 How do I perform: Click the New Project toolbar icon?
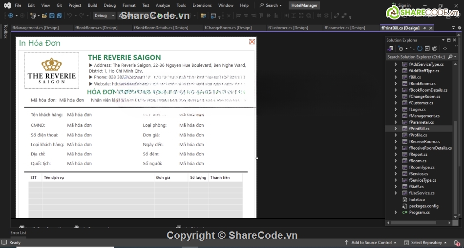pos(33,16)
